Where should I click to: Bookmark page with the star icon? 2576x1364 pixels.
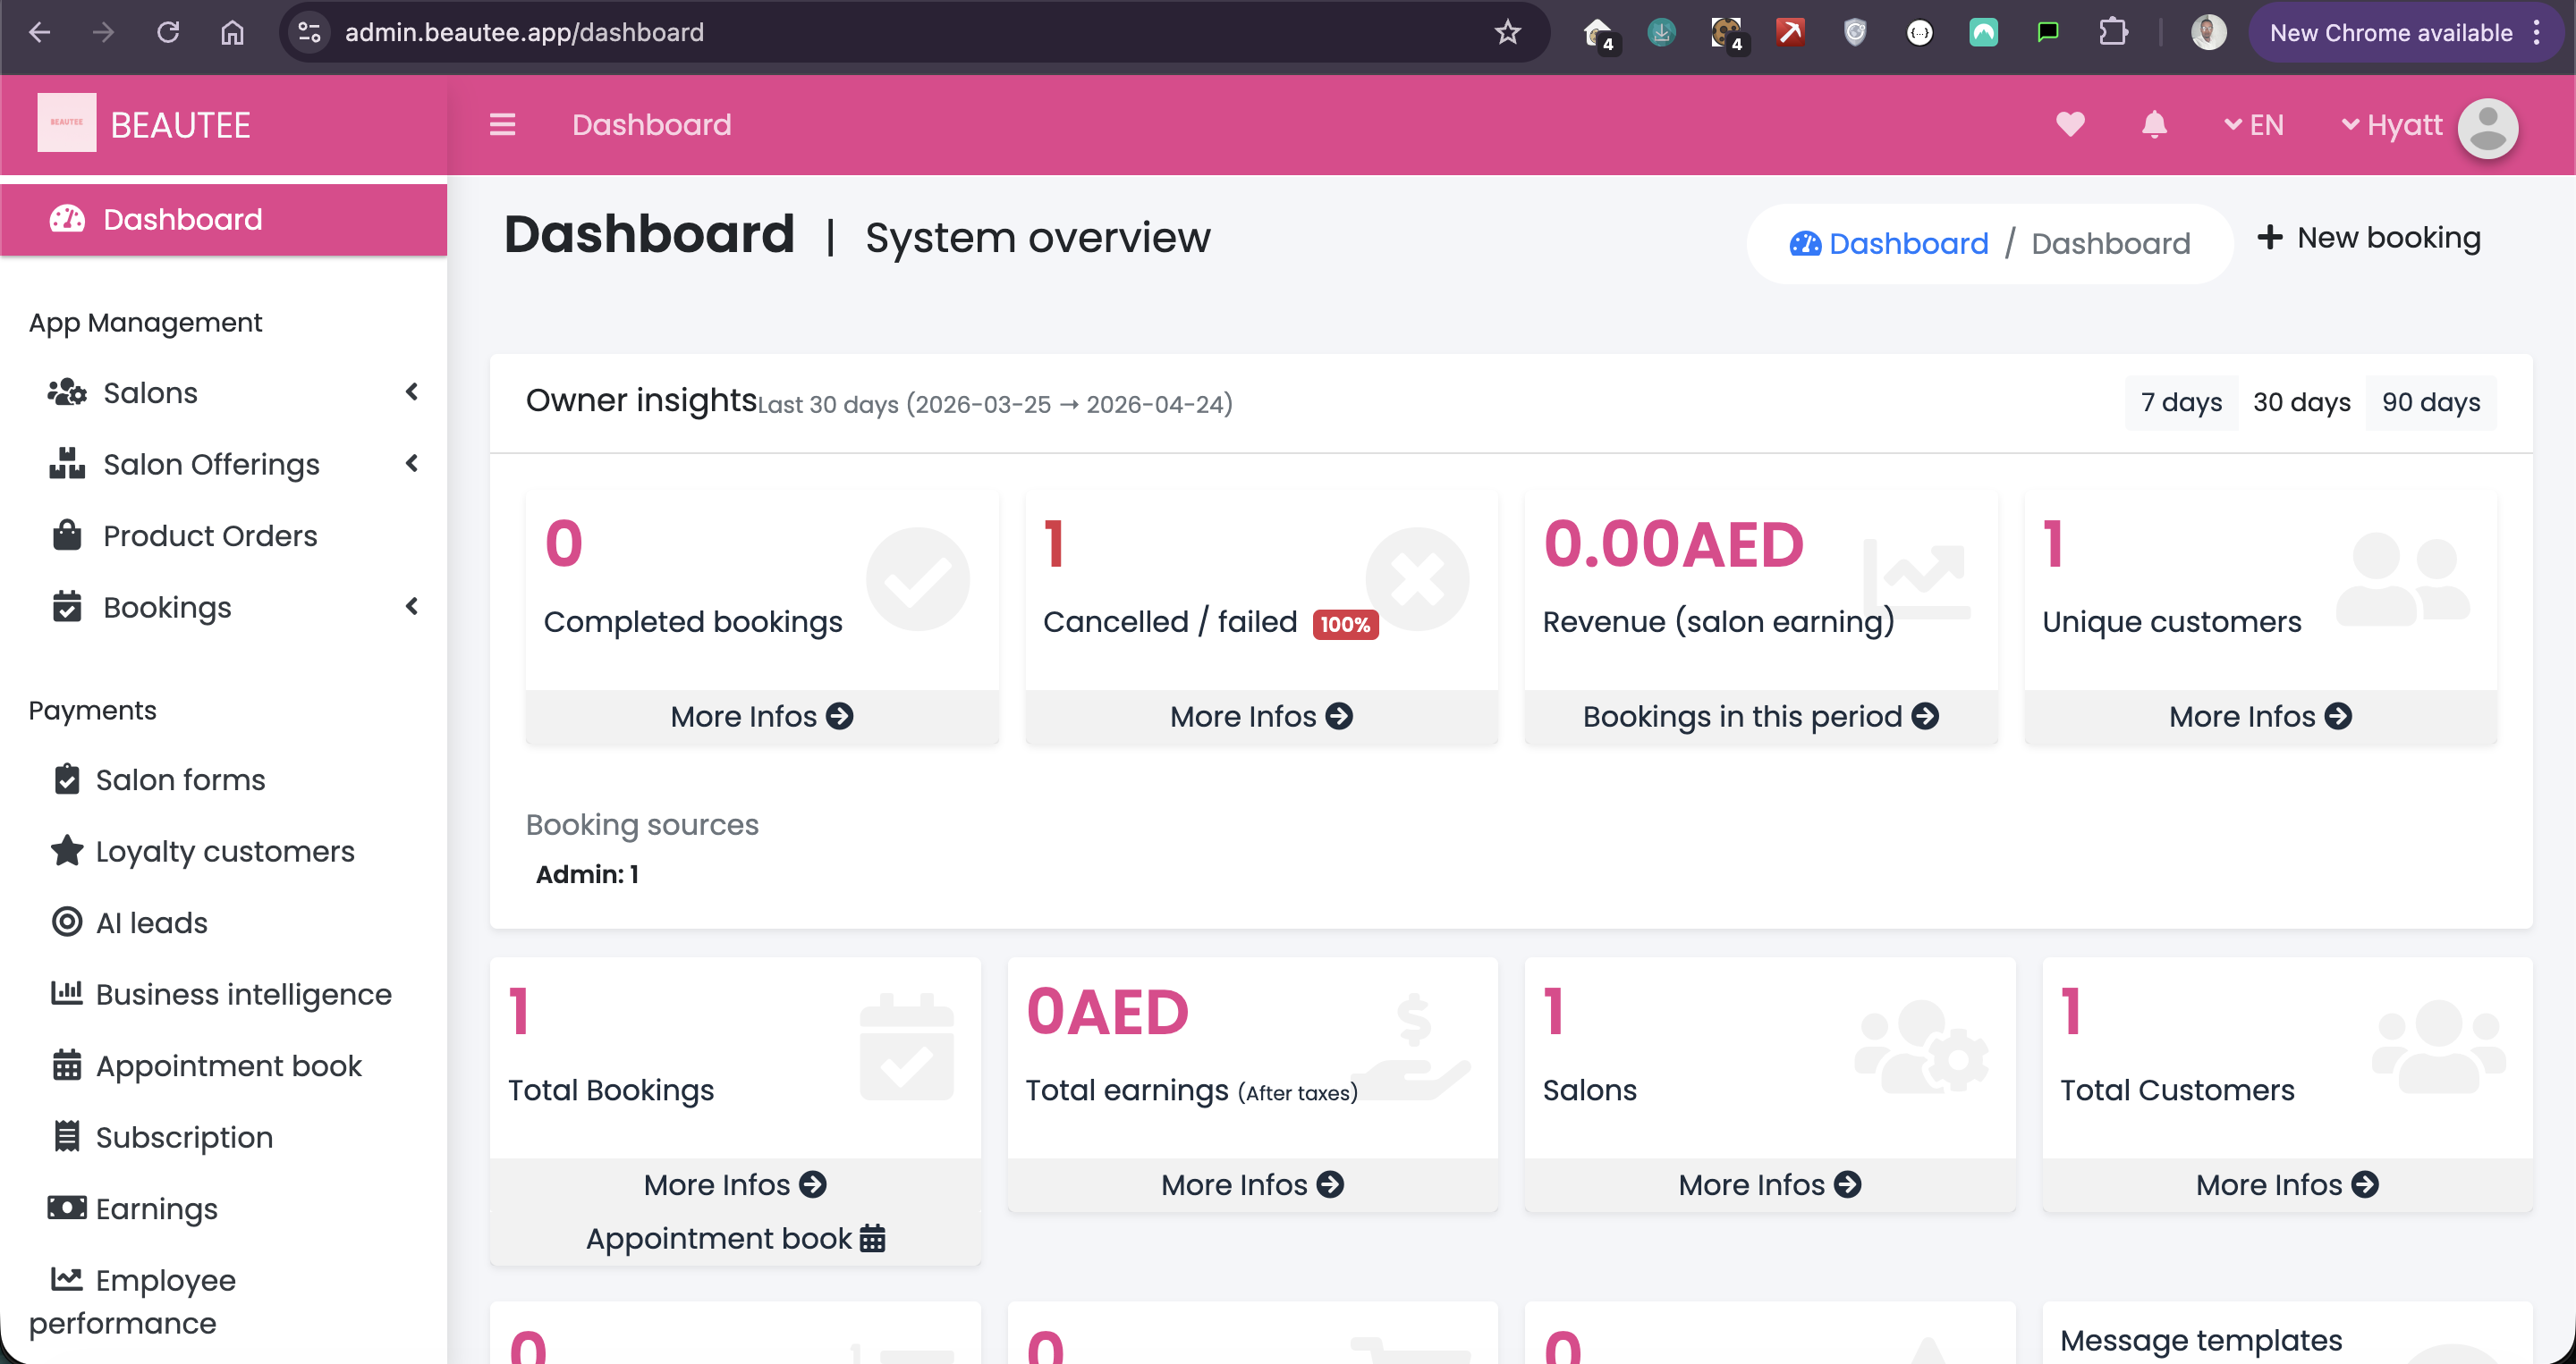point(1507,32)
